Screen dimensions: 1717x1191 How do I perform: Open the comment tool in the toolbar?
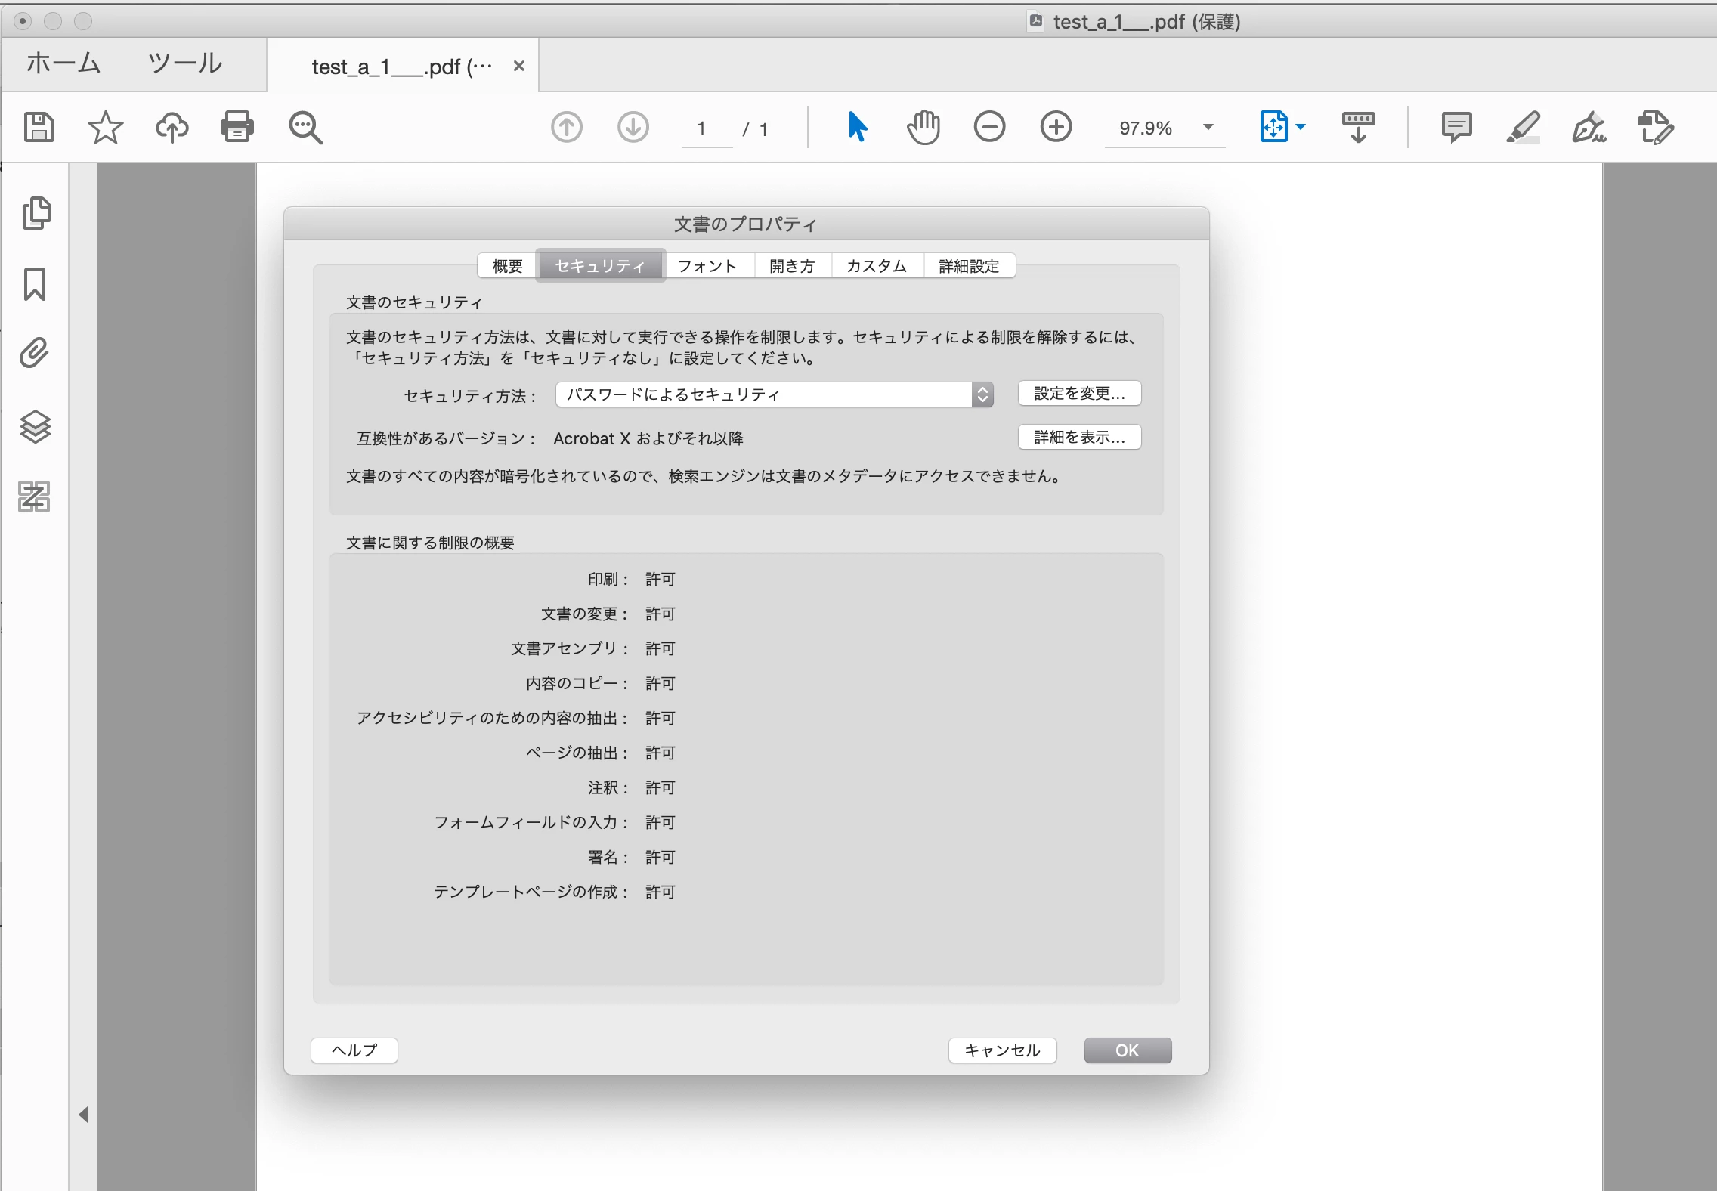[x=1456, y=127]
